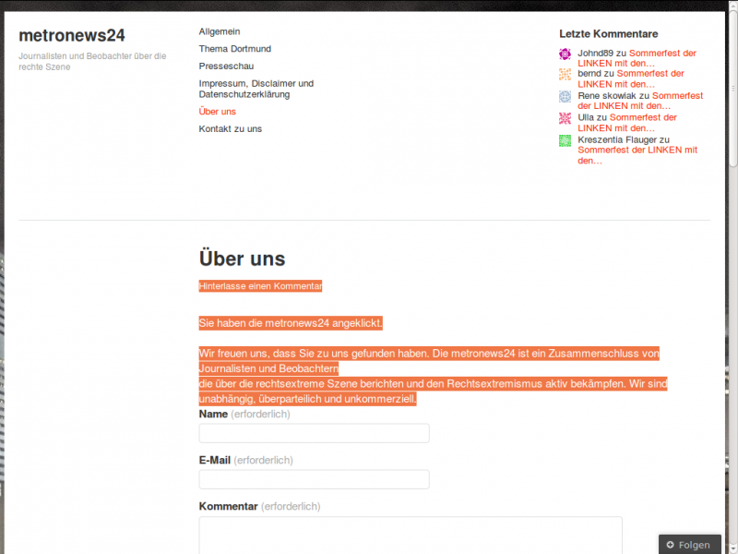Click Rene skowiak's avatar icon
The image size is (738, 554).
tap(565, 96)
